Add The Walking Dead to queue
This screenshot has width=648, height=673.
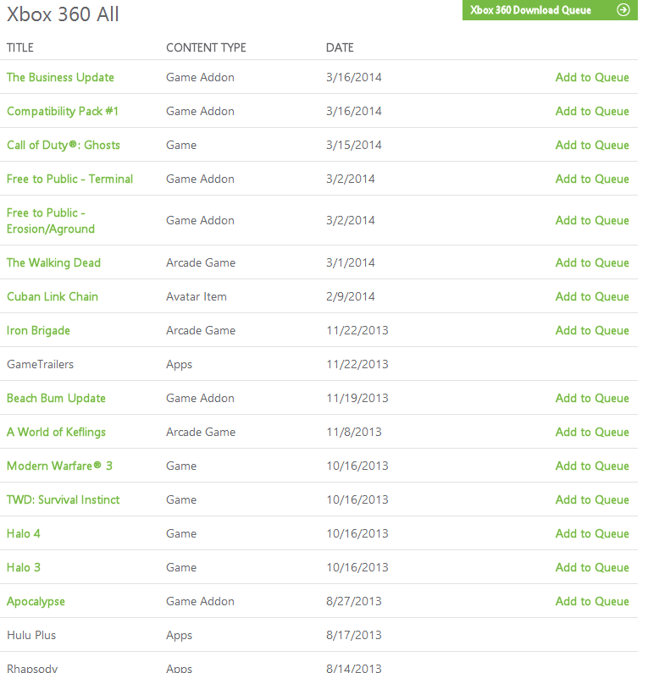pos(592,262)
